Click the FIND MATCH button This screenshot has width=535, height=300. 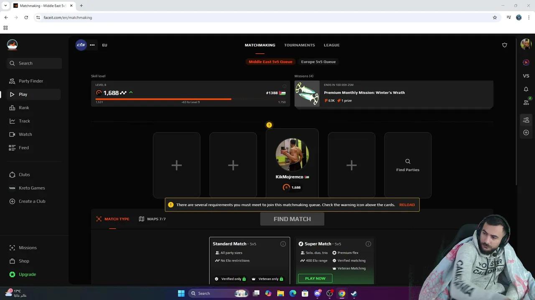pos(292,219)
